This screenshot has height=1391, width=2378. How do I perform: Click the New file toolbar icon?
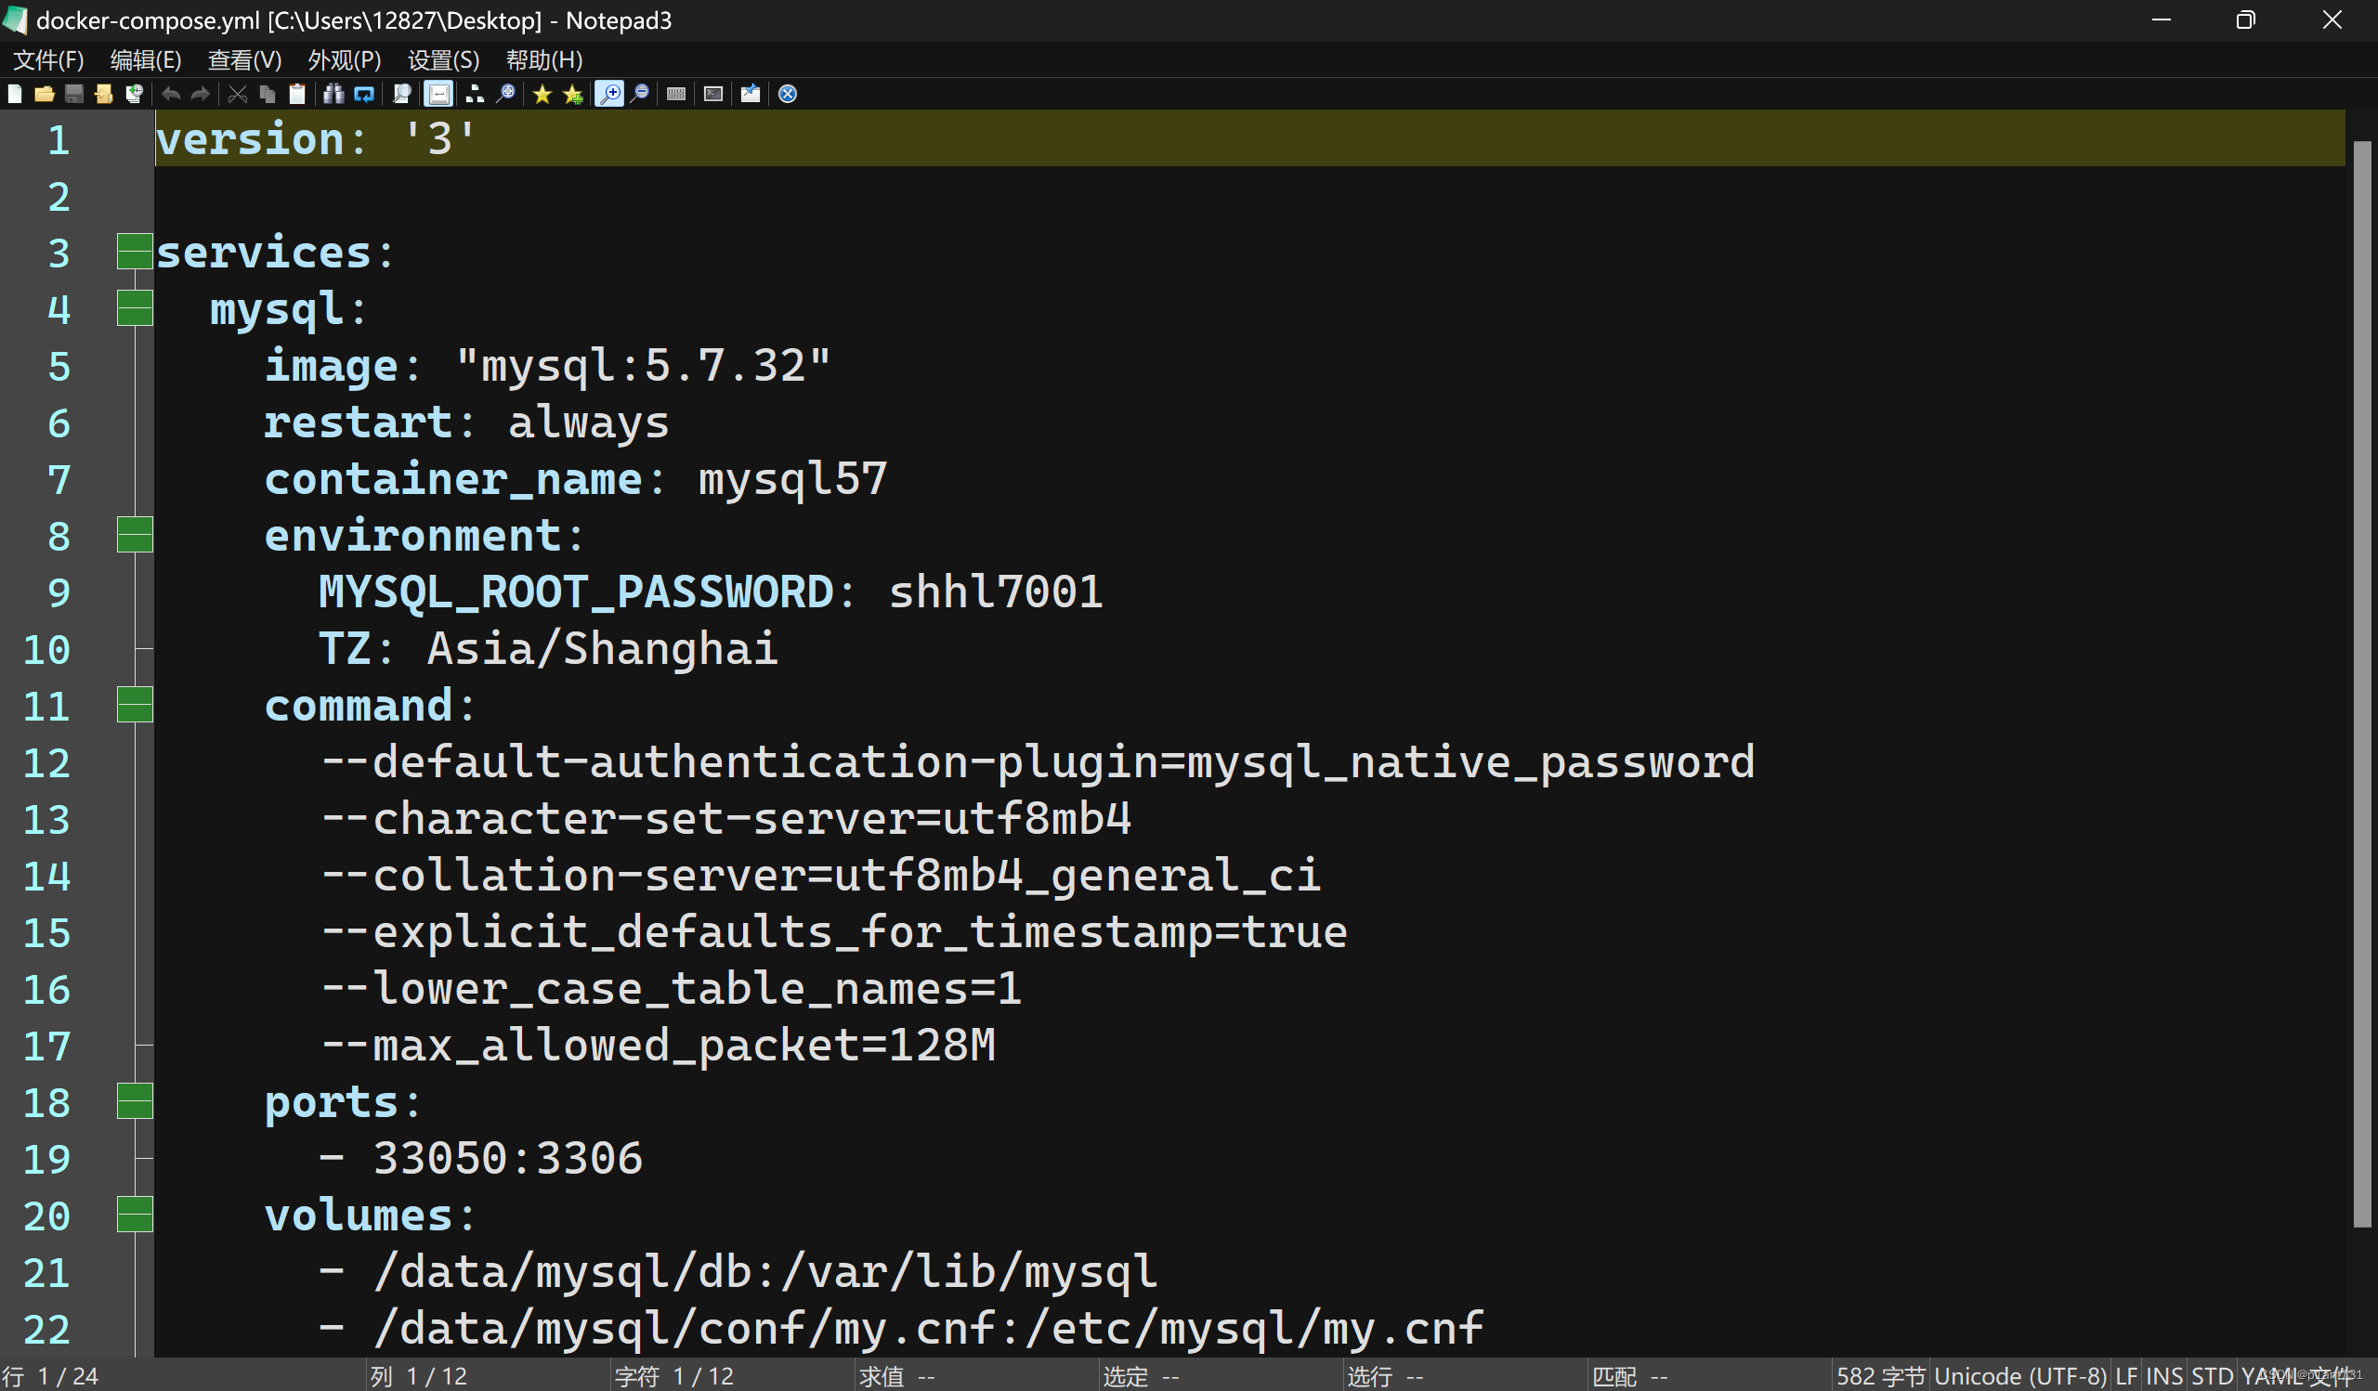click(x=15, y=94)
